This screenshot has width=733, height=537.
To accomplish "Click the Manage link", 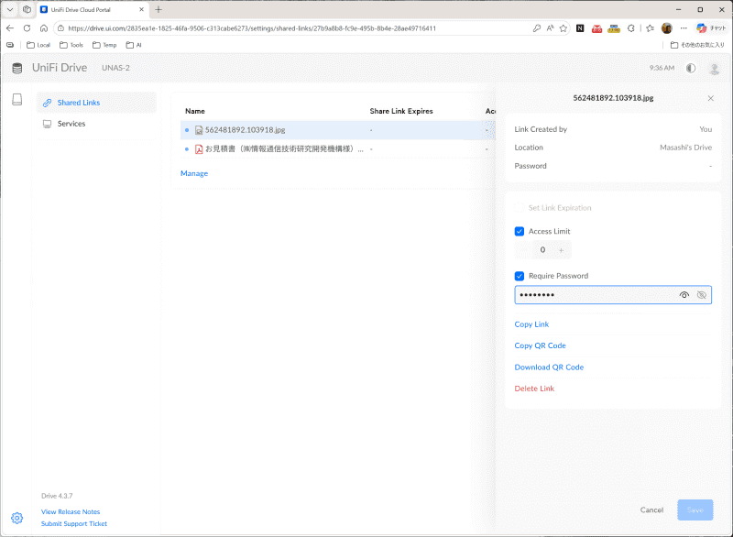I will [x=194, y=173].
